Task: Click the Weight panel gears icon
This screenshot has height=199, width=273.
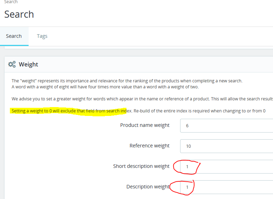Action: [x=12, y=64]
